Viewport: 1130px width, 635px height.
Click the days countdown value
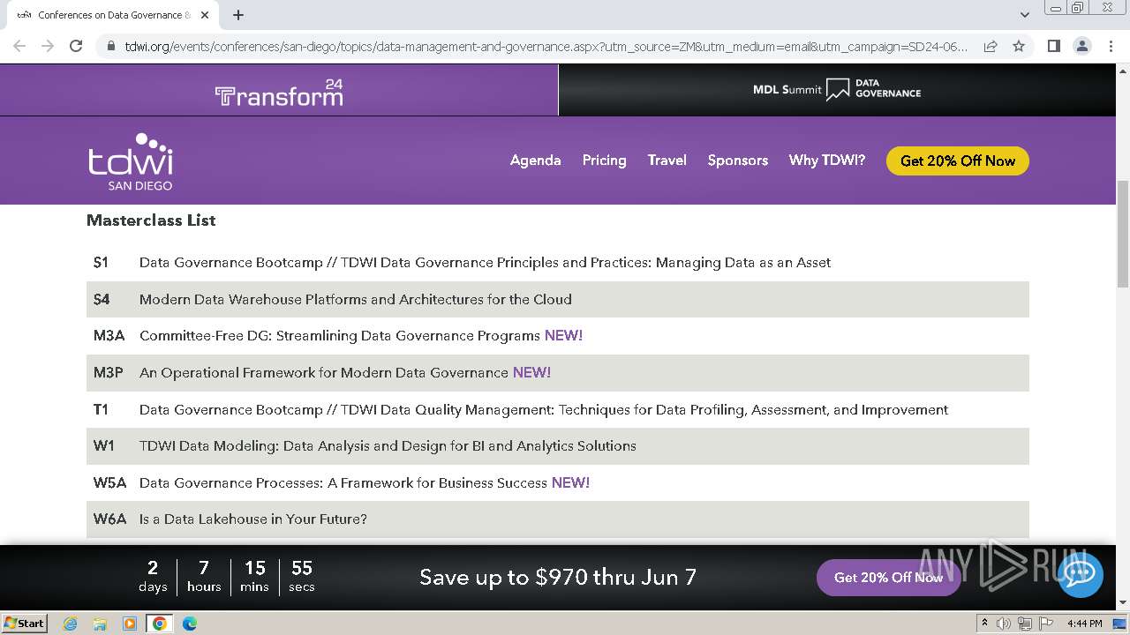[153, 568]
